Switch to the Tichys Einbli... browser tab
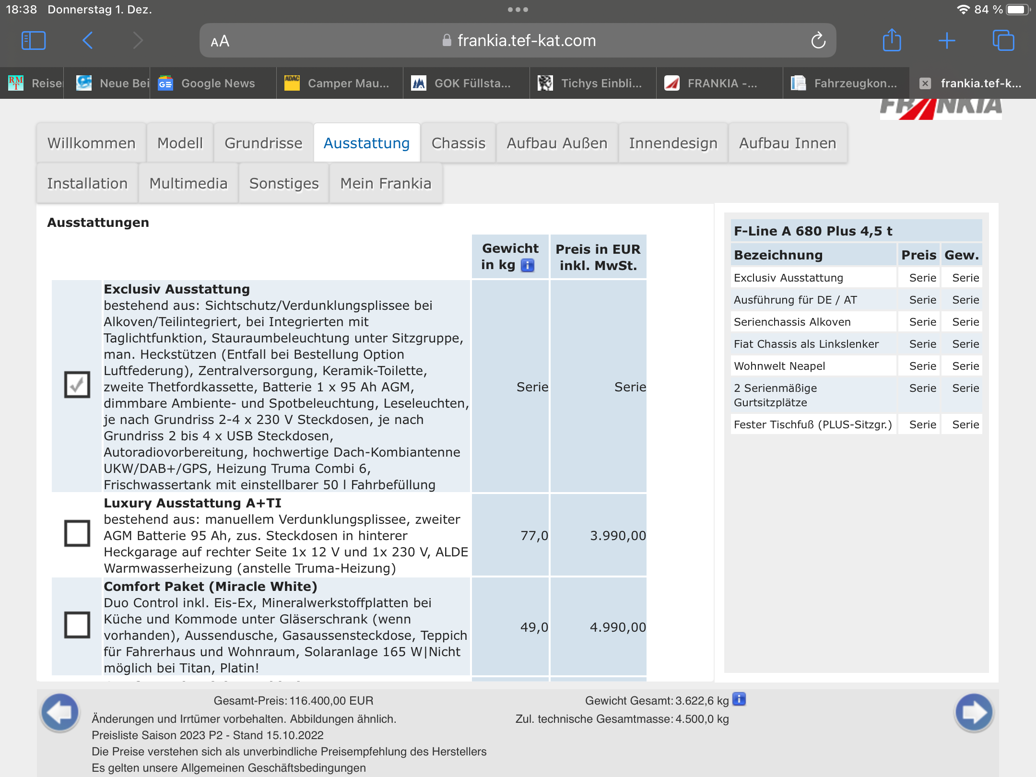Viewport: 1036px width, 777px height. (593, 83)
